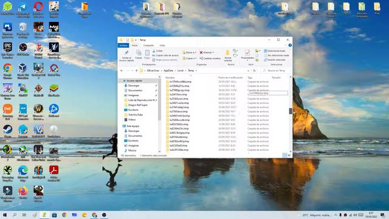This screenshot has width=389, height=219.
Task: Switch to the Vista ribbon tab
Action: (162, 46)
